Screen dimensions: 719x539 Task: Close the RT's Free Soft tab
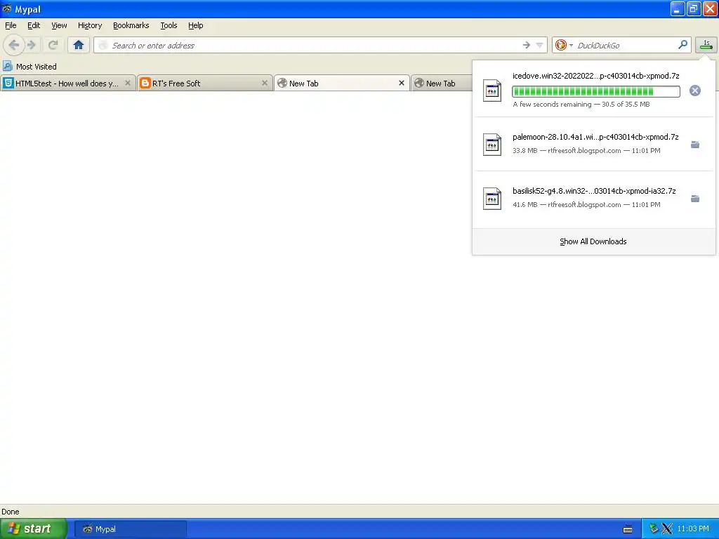tap(264, 83)
